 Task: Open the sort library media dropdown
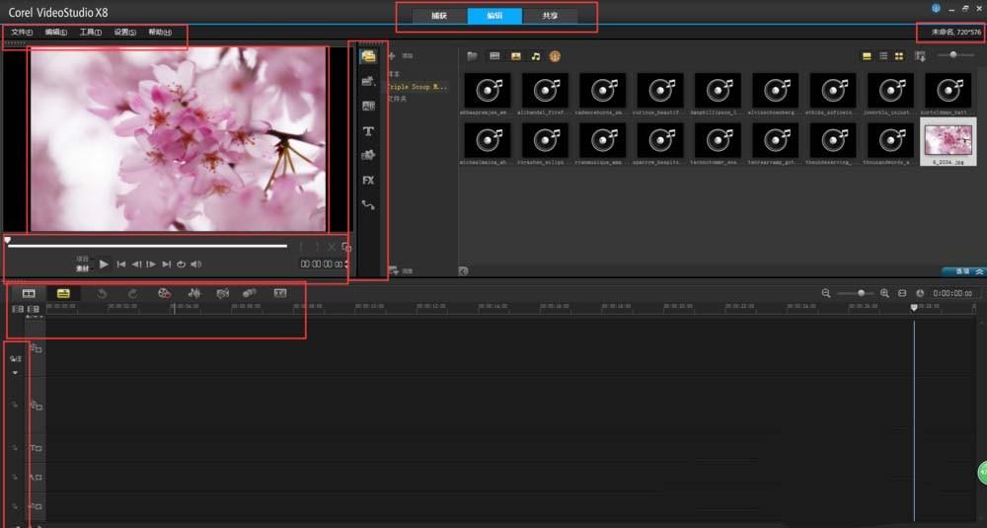click(x=920, y=56)
